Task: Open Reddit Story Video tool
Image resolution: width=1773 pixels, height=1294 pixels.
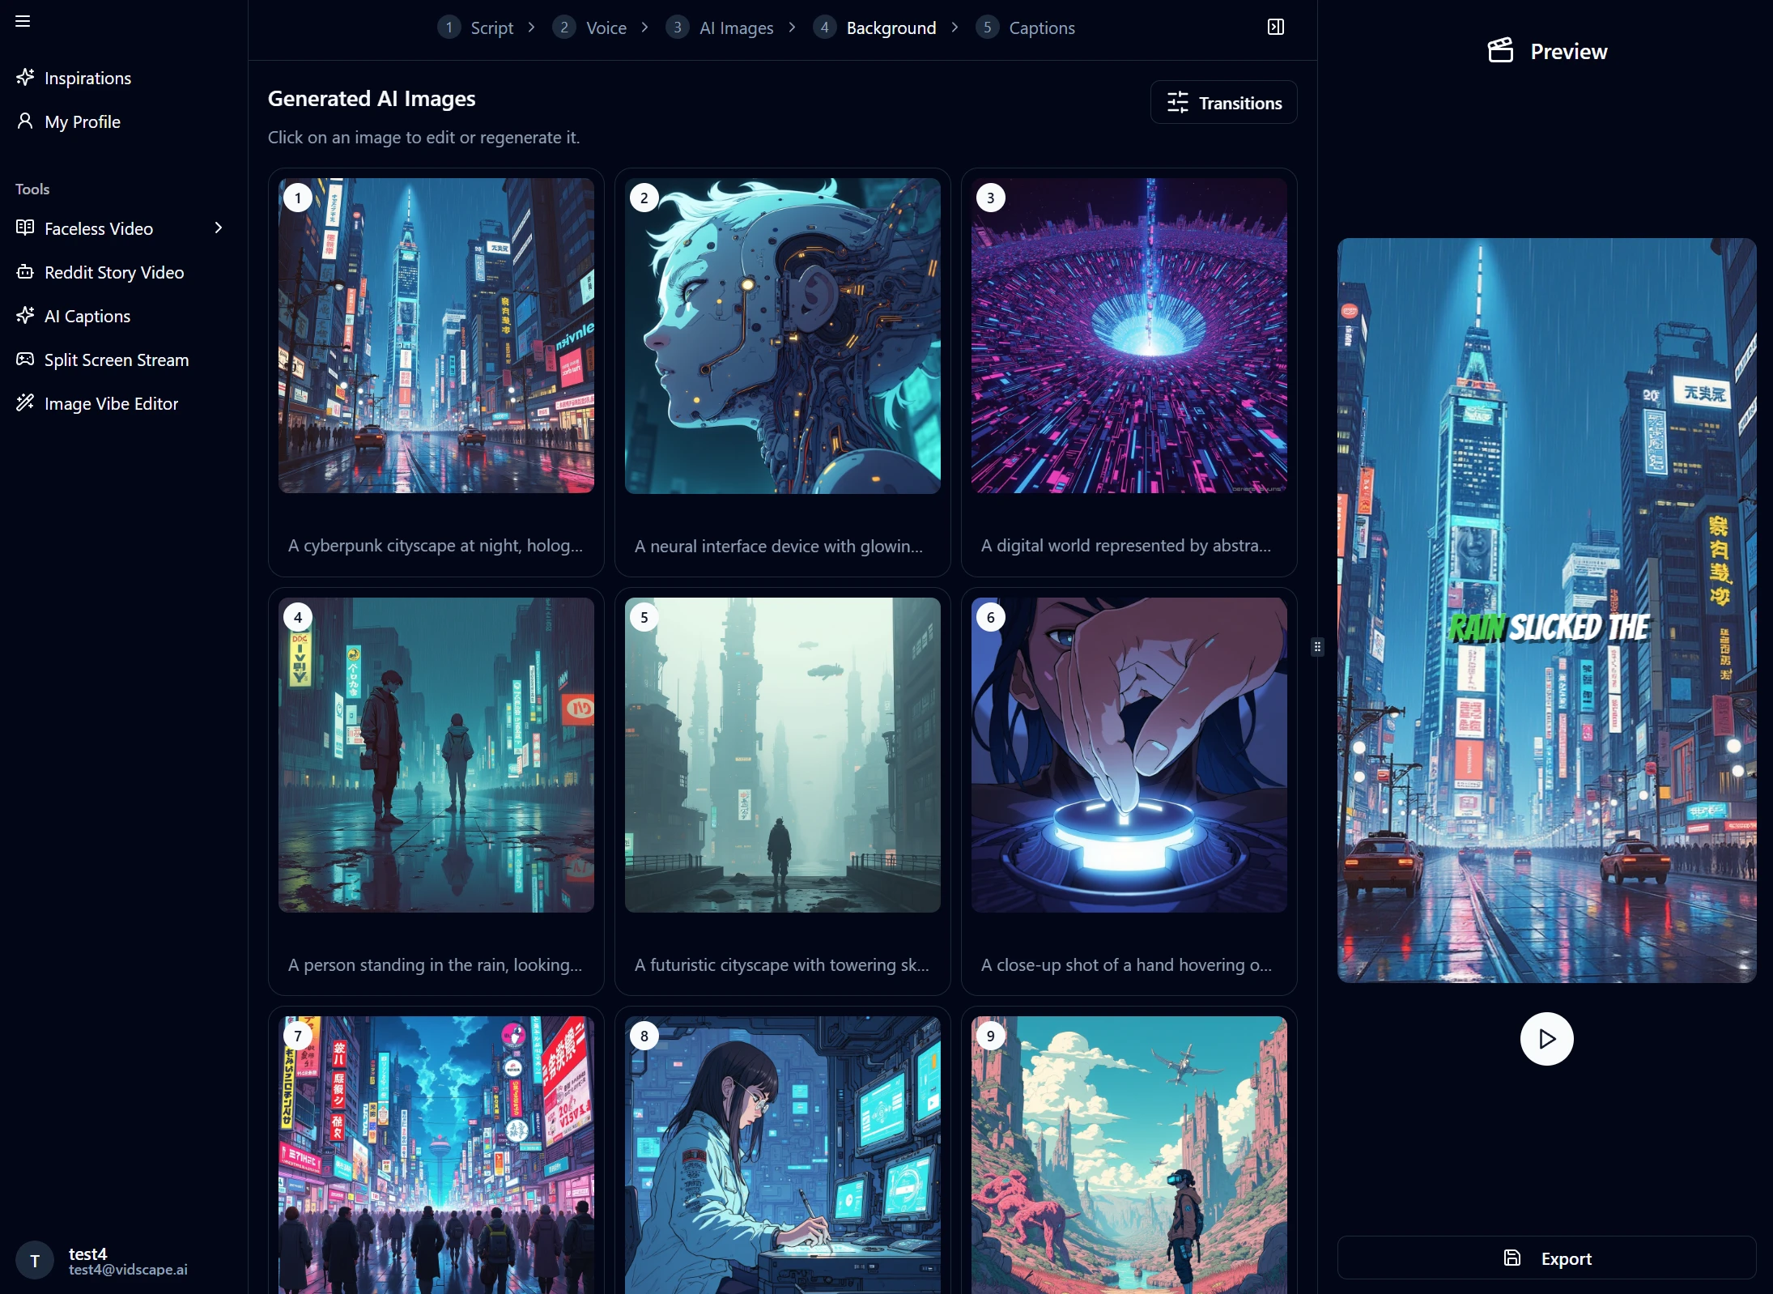Action: coord(113,272)
